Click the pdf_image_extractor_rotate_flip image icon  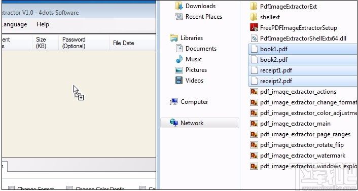[x=254, y=145]
